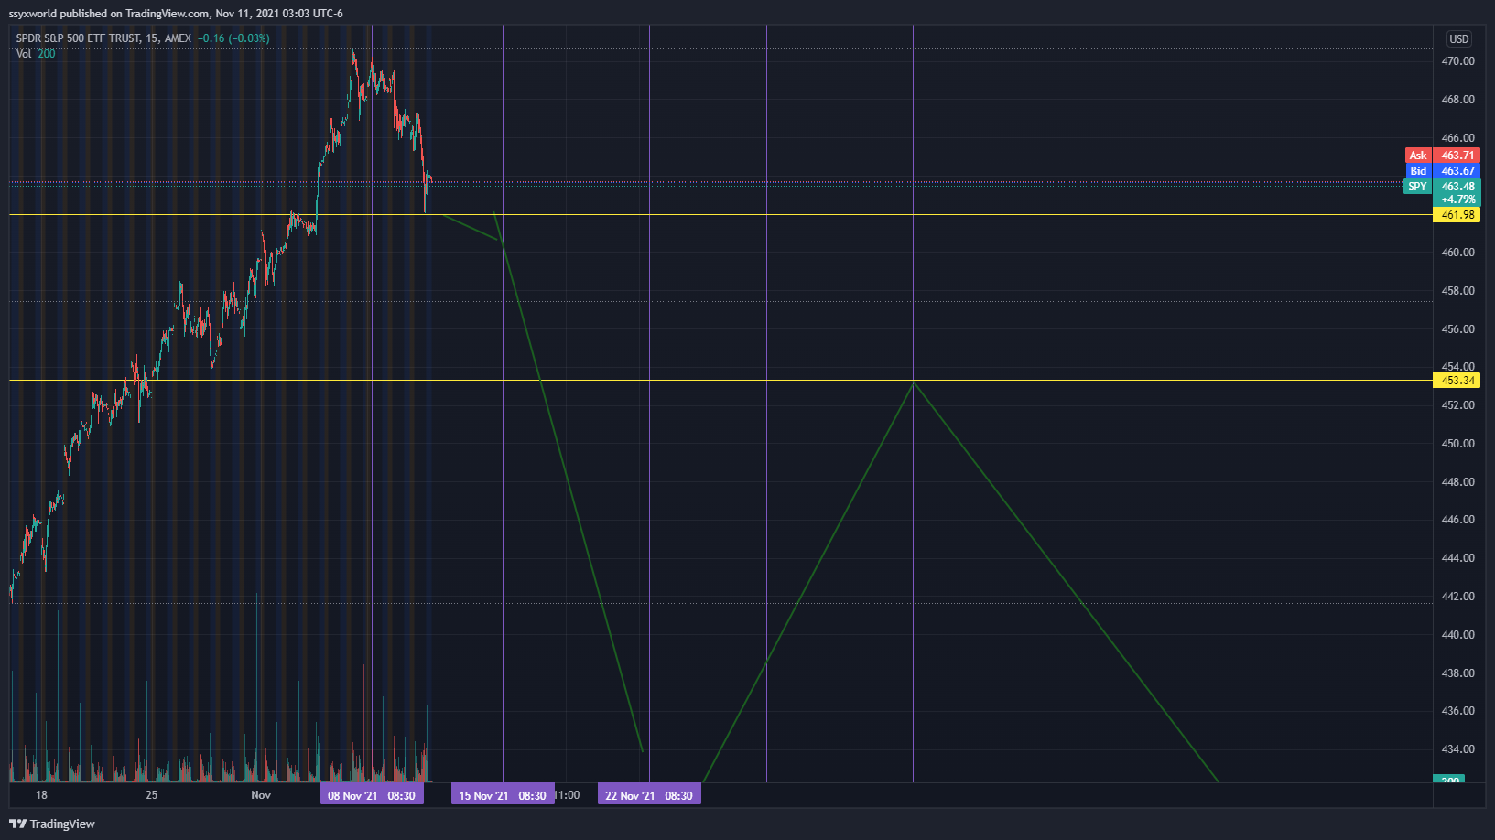Click the 450.00 value on the price scale

(x=1457, y=444)
